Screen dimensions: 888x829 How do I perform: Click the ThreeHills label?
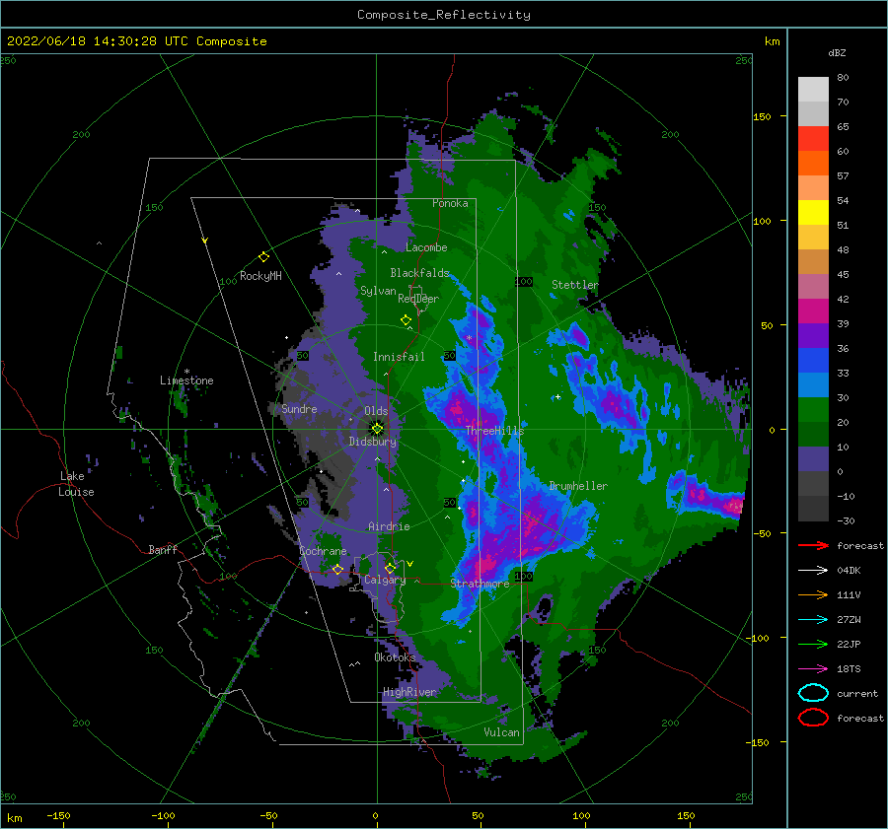495,431
